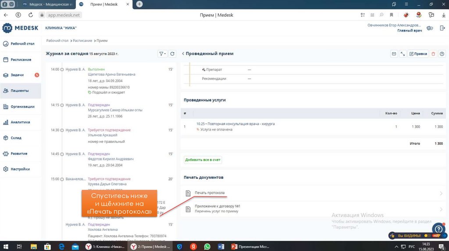Click the refresh journal icon
The image size is (449, 251).
(172, 54)
